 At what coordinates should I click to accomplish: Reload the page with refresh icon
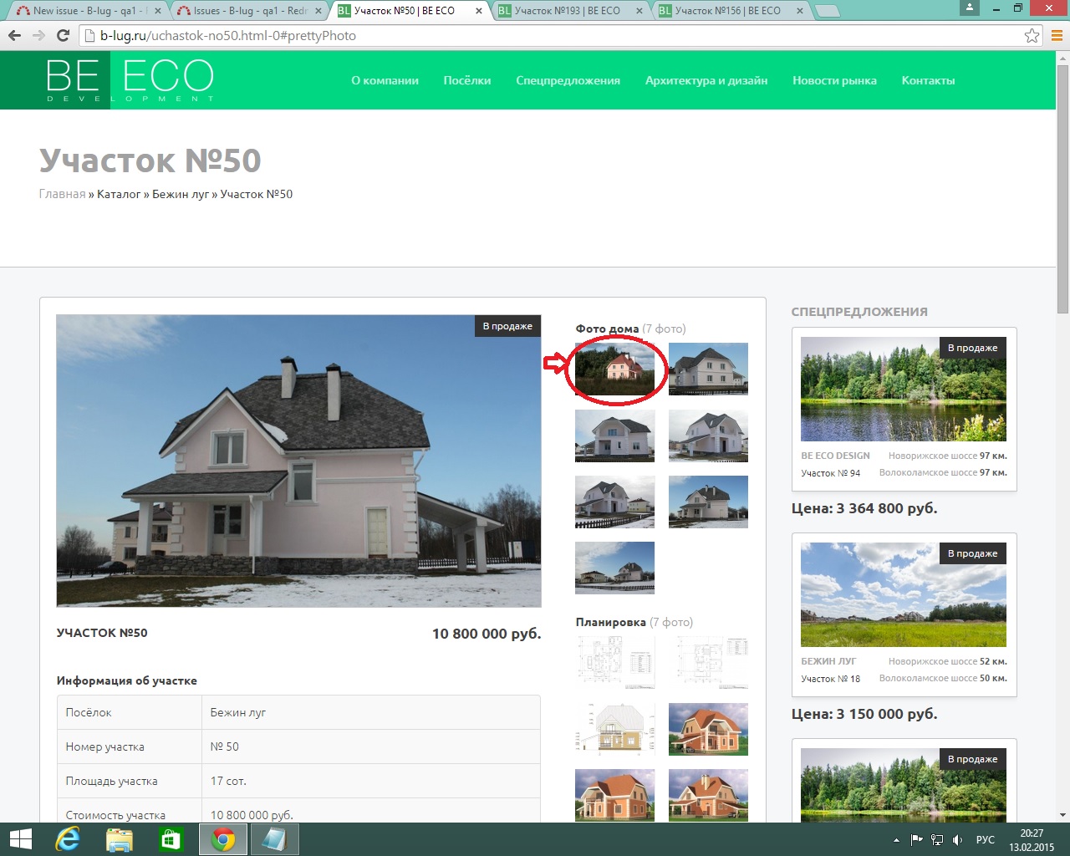coord(63,35)
